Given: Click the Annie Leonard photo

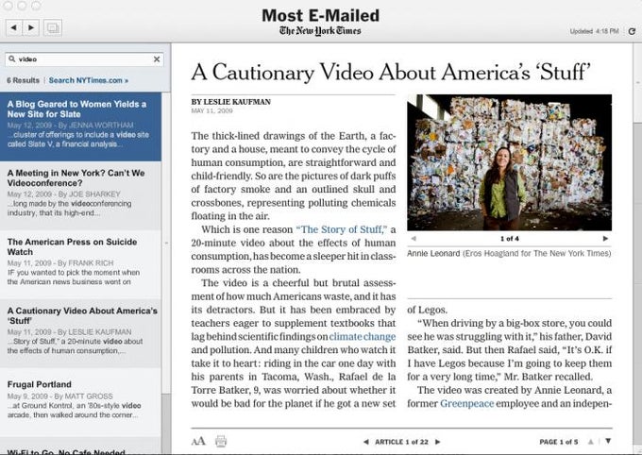Looking at the screenshot, I should click(x=509, y=162).
